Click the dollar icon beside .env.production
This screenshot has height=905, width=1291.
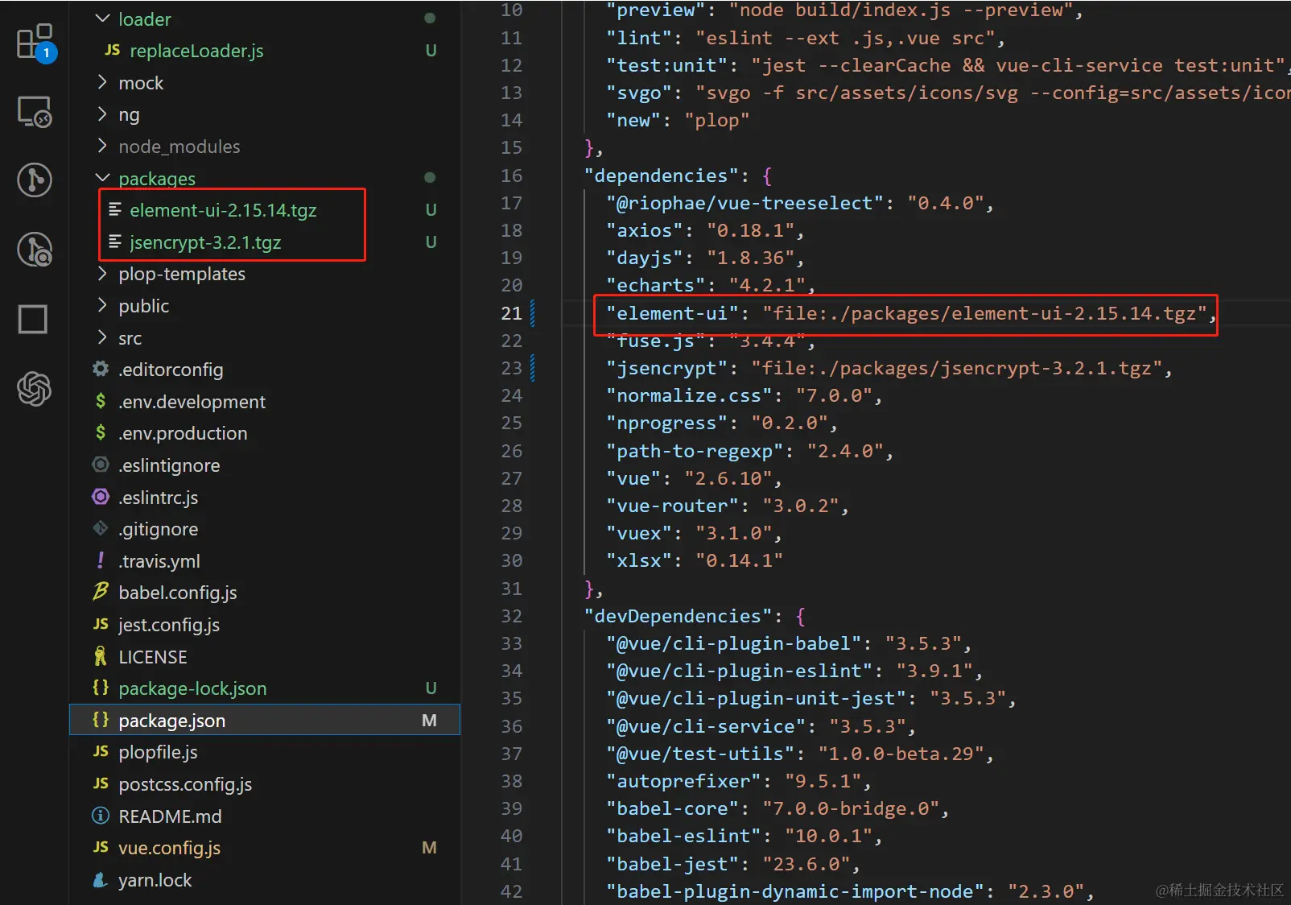pos(101,432)
